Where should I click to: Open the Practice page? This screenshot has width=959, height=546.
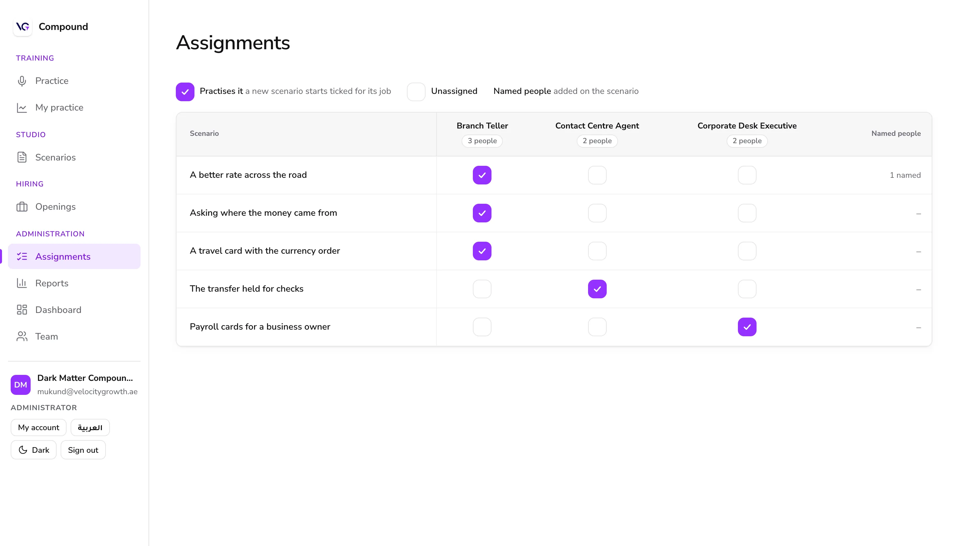(74, 81)
